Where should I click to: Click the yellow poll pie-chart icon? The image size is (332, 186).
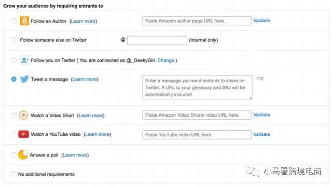pyautogui.click(x=23, y=155)
